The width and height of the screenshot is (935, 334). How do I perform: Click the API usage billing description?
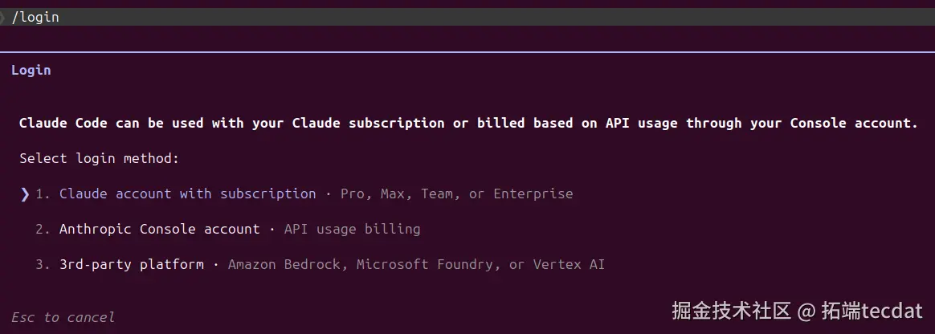[x=352, y=229]
